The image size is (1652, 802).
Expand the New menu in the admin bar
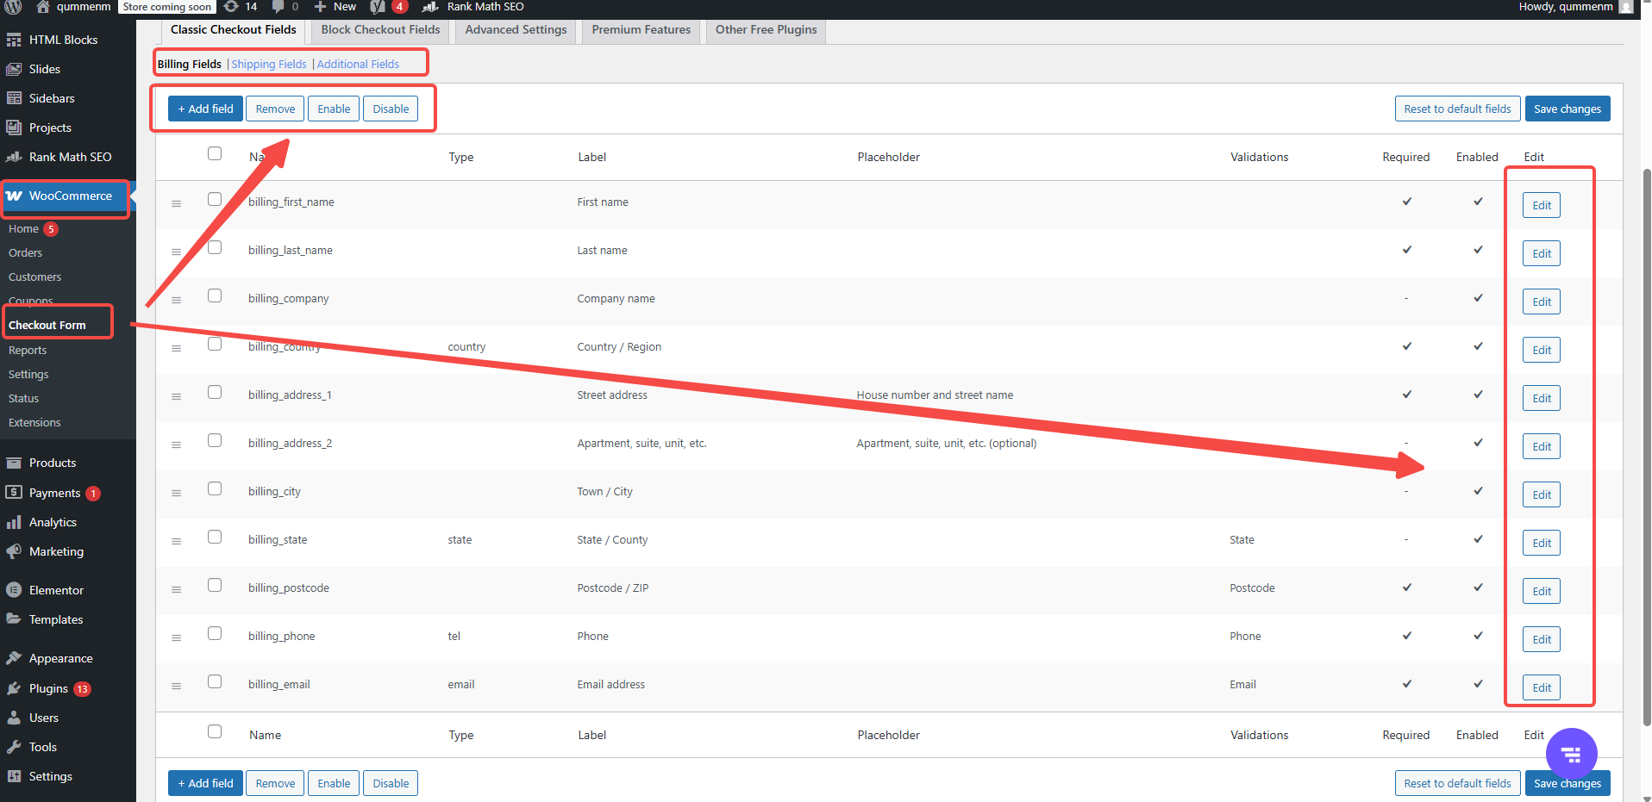(335, 7)
